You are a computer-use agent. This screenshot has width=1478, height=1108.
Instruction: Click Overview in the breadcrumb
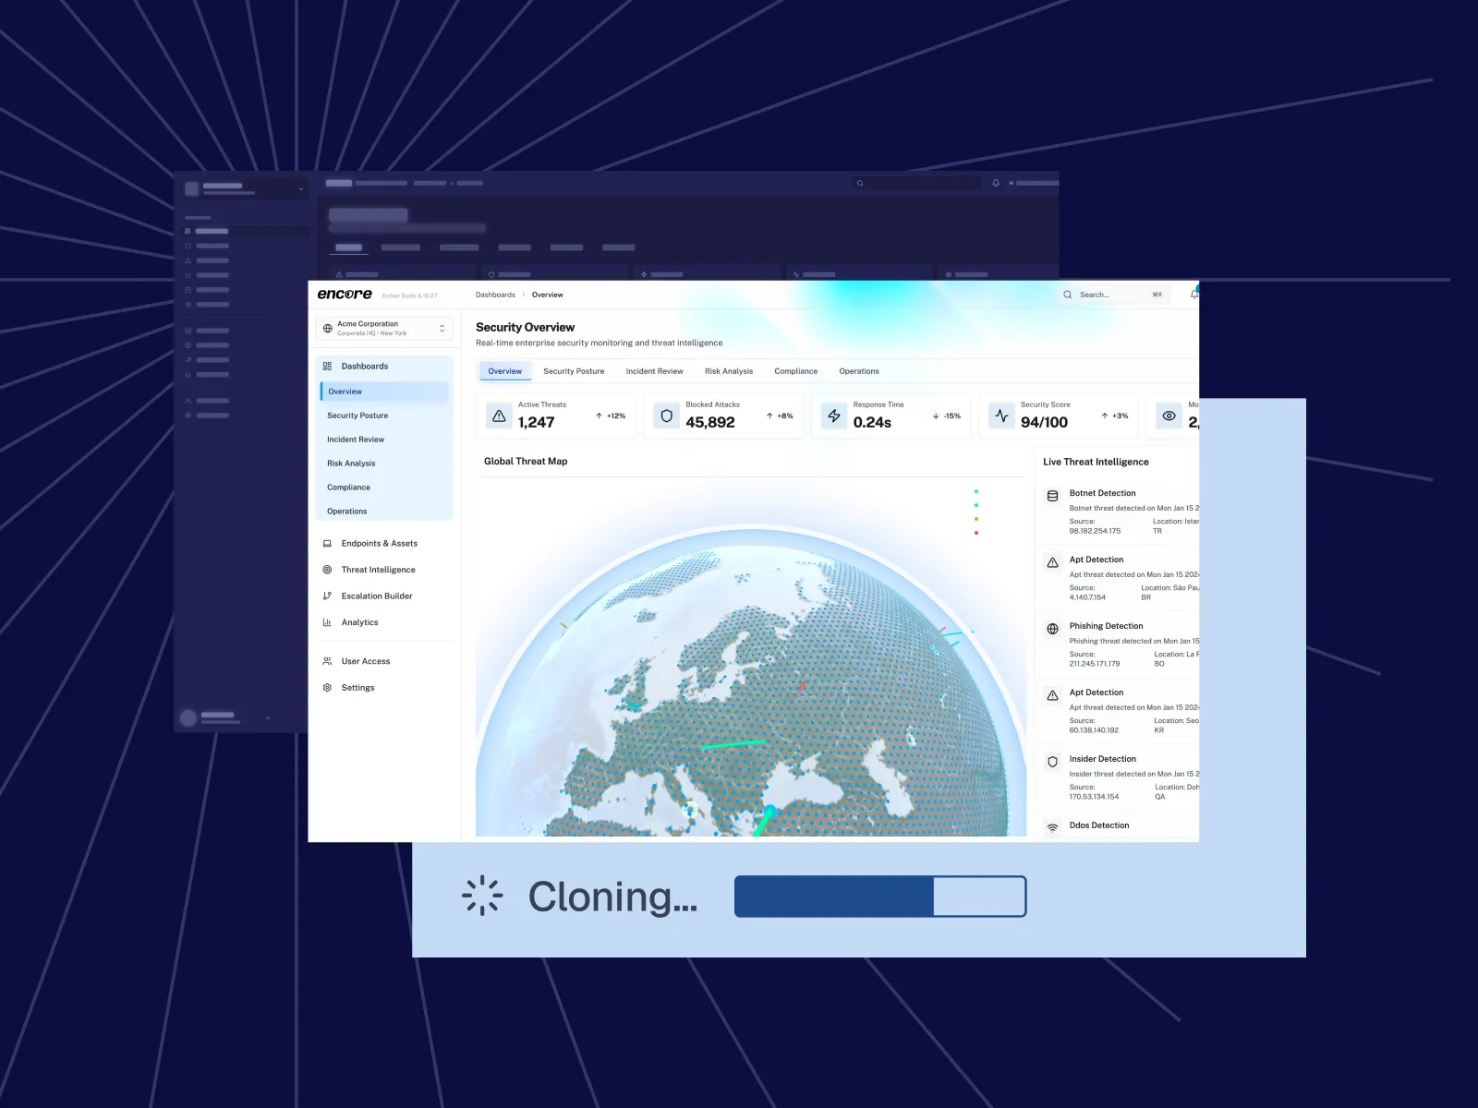pyautogui.click(x=547, y=295)
